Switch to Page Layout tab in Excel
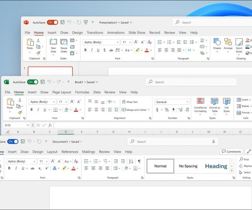 [x=61, y=92]
